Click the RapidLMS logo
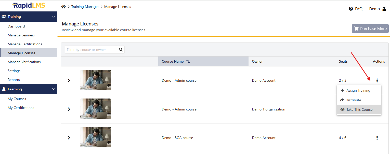The width and height of the screenshot is (390, 154). [x=29, y=6]
